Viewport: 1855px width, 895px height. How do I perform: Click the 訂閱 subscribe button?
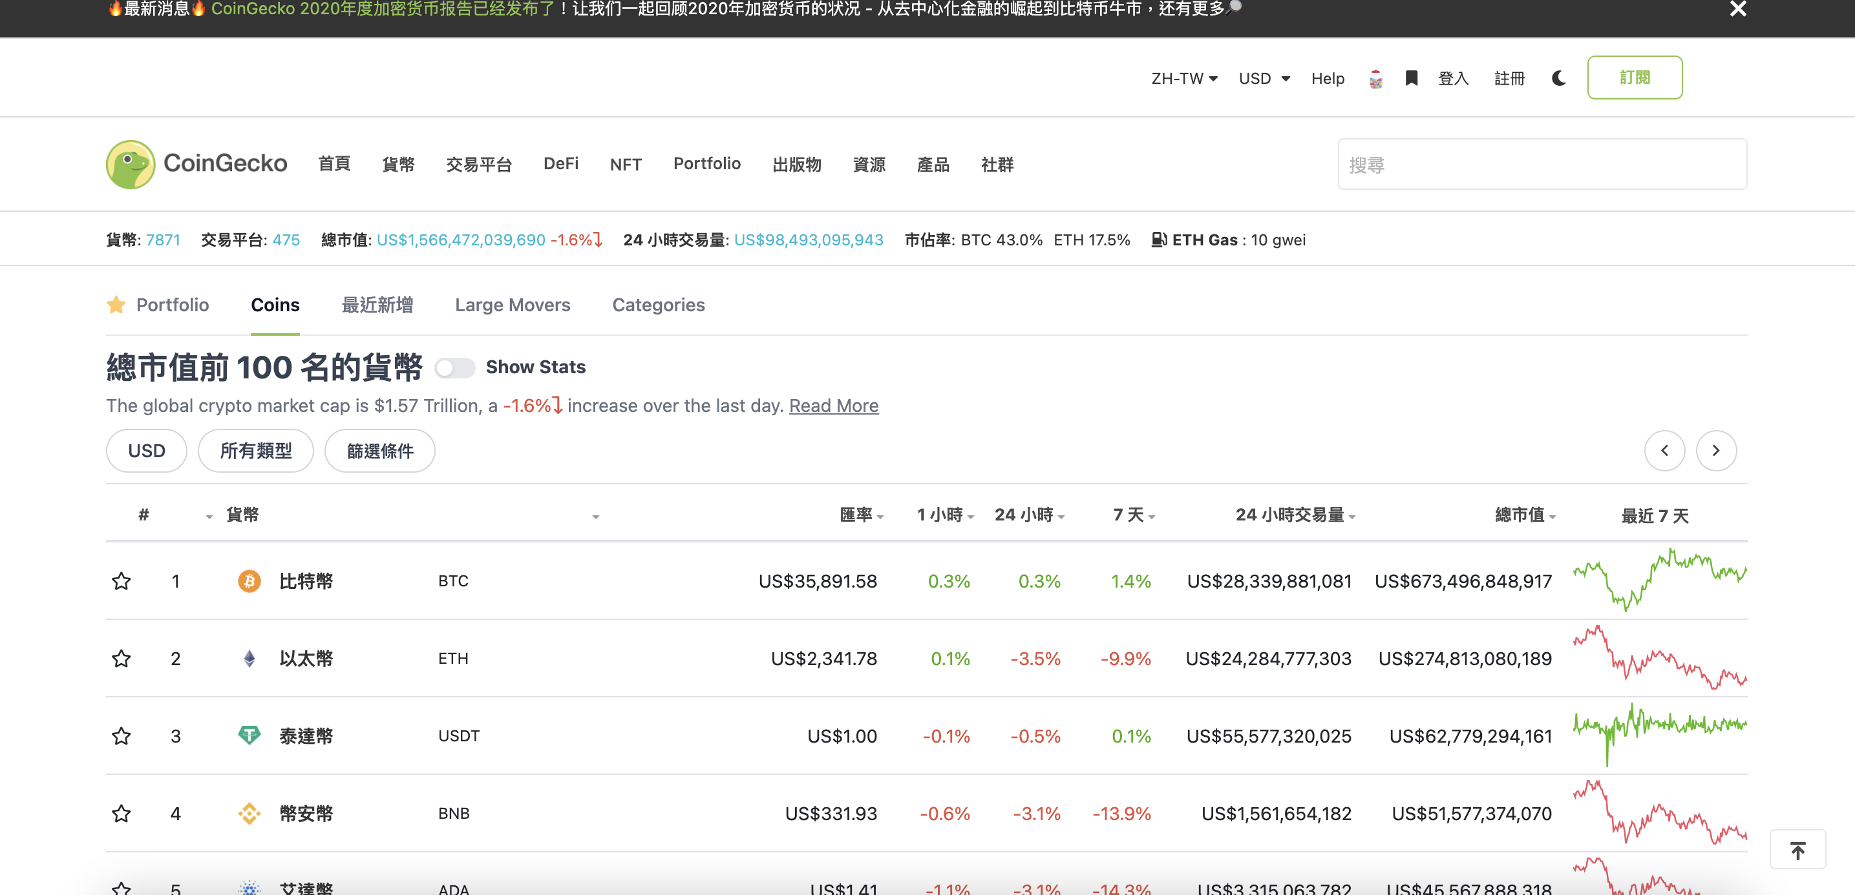pos(1635,77)
